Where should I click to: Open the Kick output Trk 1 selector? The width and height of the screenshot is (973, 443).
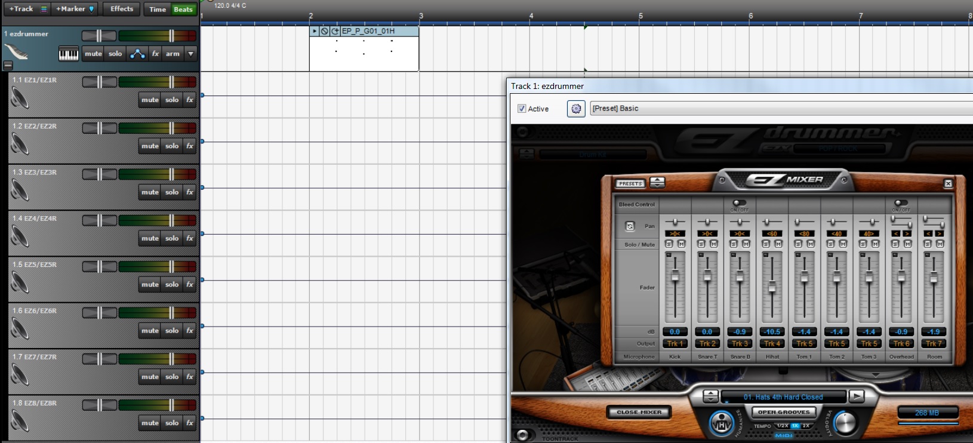click(x=675, y=344)
